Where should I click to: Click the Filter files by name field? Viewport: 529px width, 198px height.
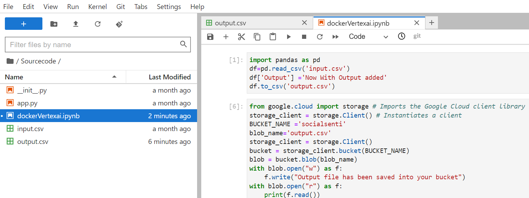pos(92,45)
